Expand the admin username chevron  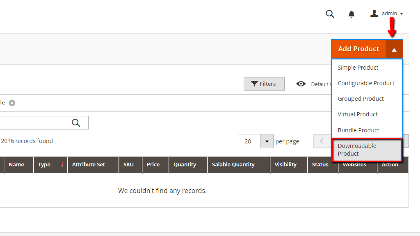tap(402, 13)
